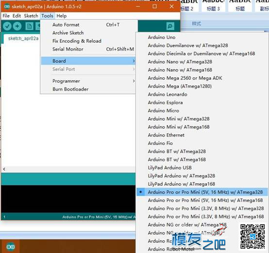Select Arduino Ethernet board

(x=202, y=135)
